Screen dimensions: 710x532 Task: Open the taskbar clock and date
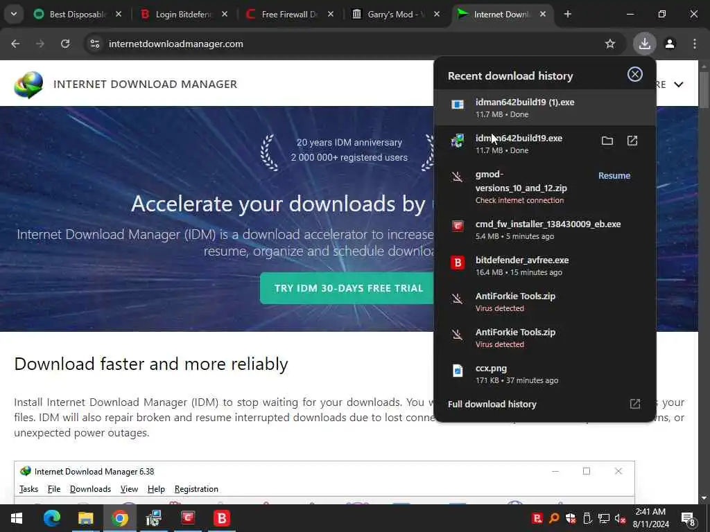(x=650, y=518)
